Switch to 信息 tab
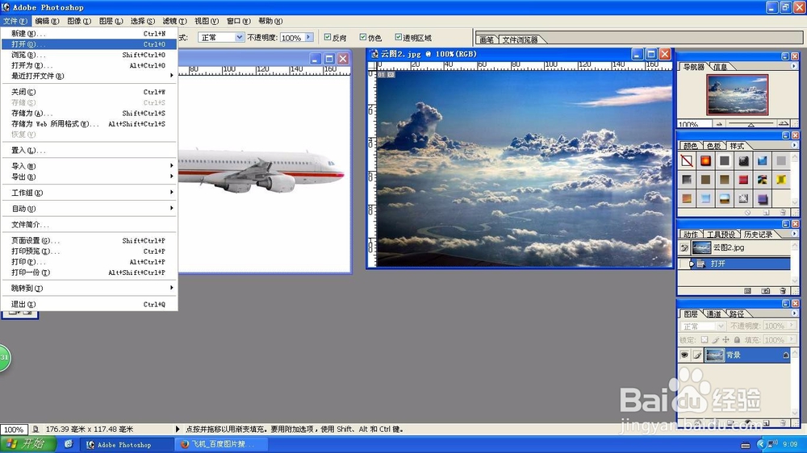The width and height of the screenshot is (807, 453). [720, 67]
